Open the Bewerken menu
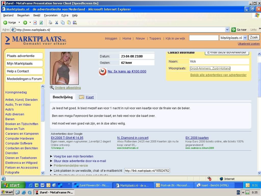The image size is (261, 196). 23,15
